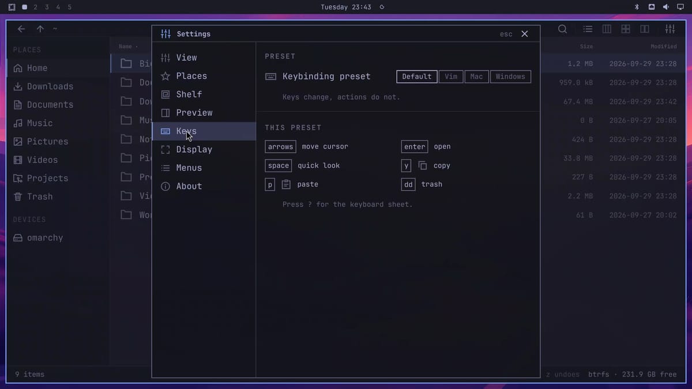Image resolution: width=692 pixels, height=389 pixels.
Task: Click the 1.2 MB size cell
Action: click(580, 64)
